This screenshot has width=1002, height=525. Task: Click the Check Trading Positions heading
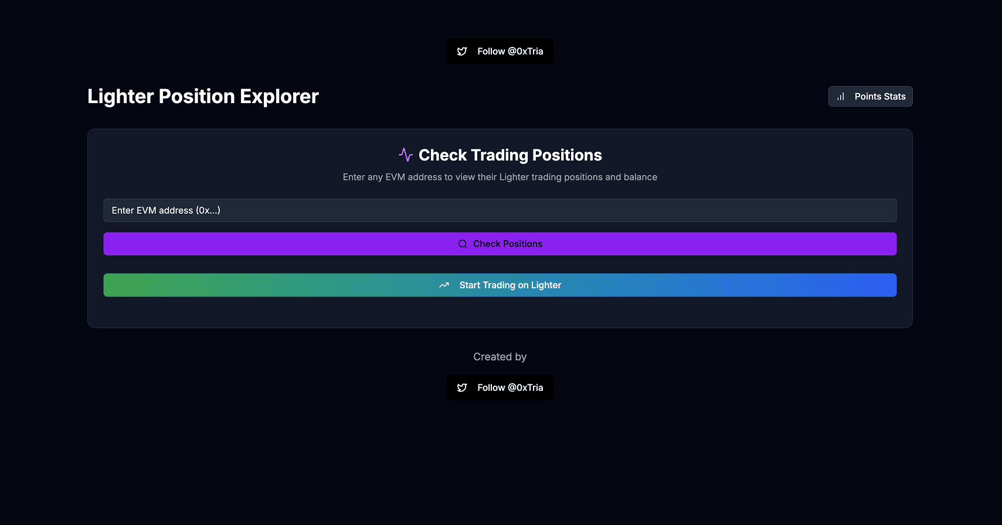pyautogui.click(x=510, y=155)
